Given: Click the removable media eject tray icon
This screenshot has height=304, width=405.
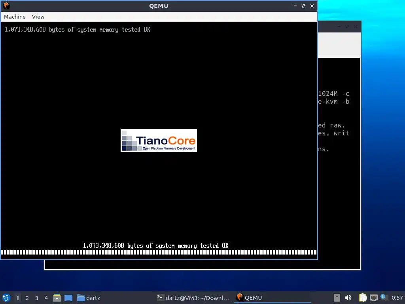Looking at the screenshot, I should coord(337,298).
